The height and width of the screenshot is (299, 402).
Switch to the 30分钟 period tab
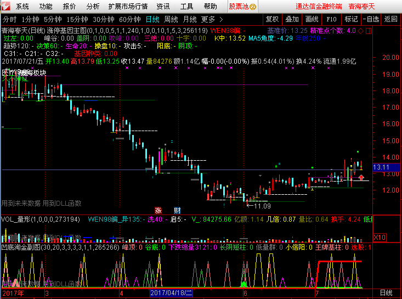point(104,20)
